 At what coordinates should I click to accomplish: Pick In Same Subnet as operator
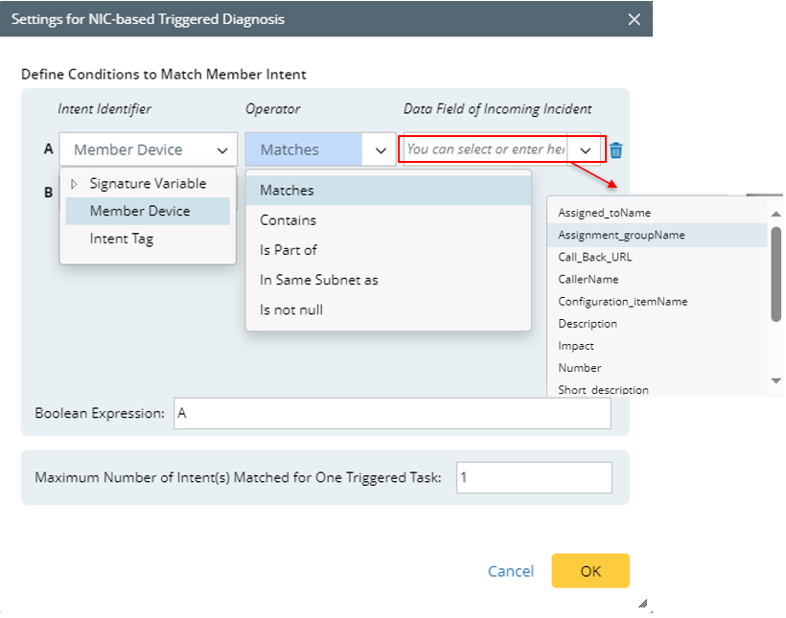point(318,280)
